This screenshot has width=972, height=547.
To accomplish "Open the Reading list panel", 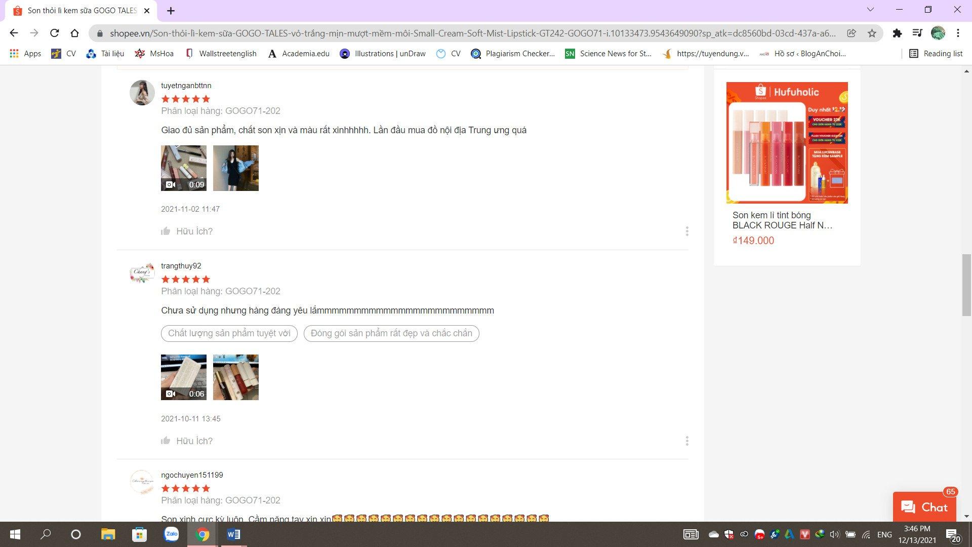I will click(936, 54).
